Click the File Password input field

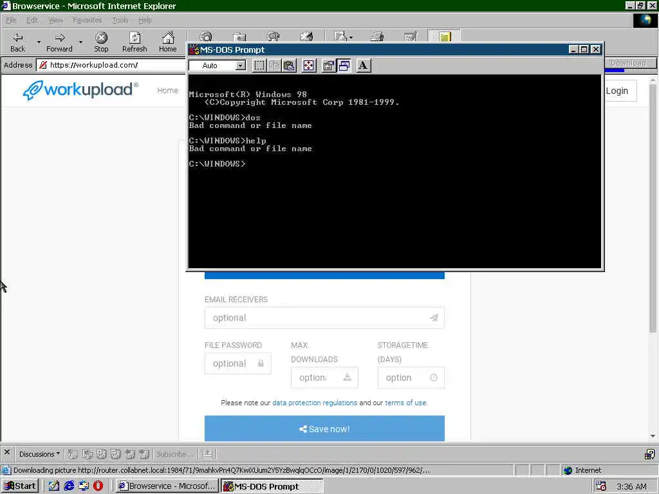coord(238,363)
